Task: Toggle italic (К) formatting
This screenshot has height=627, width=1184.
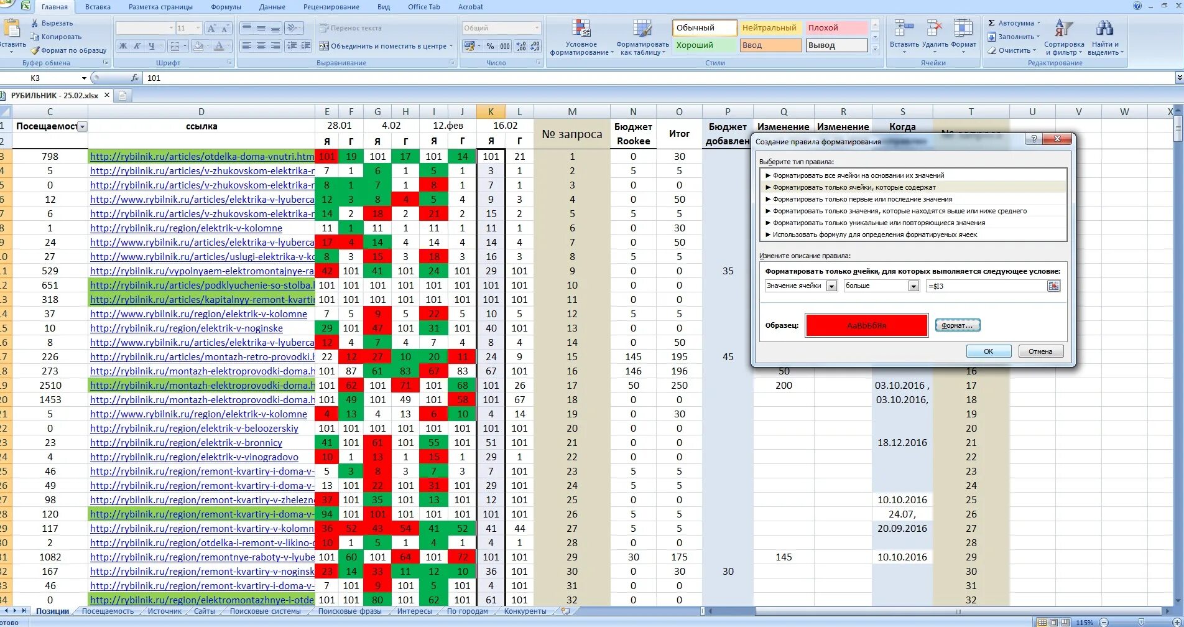Action: [x=137, y=46]
